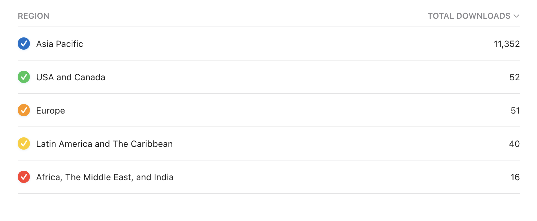Click the red color swatch for Africa region
The image size is (537, 221).
pos(24,177)
